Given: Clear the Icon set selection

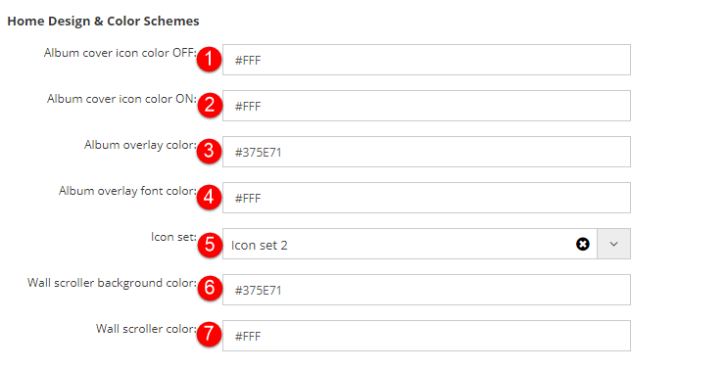Looking at the screenshot, I should 583,244.
